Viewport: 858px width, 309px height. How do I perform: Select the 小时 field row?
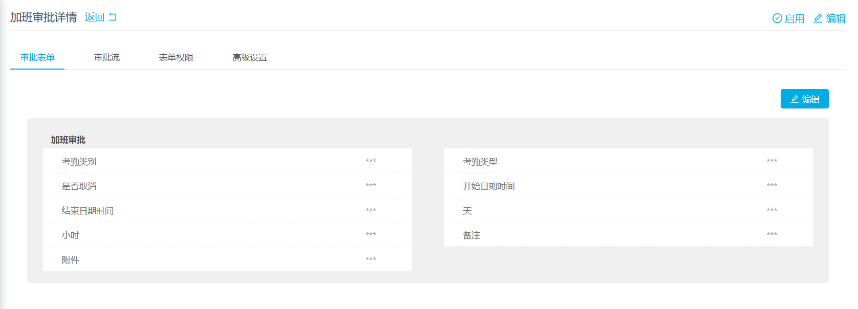tap(227, 234)
